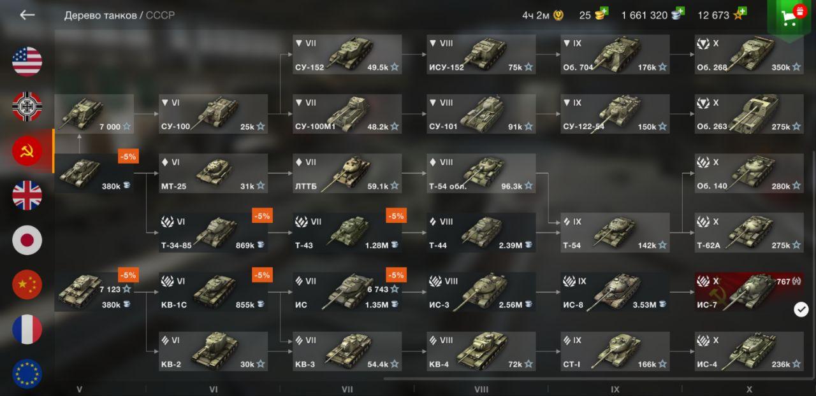Select the China nation flag
The image size is (816, 396).
pyautogui.click(x=27, y=285)
